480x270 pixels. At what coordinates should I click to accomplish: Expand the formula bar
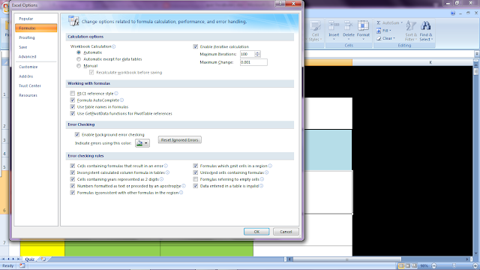(477, 54)
